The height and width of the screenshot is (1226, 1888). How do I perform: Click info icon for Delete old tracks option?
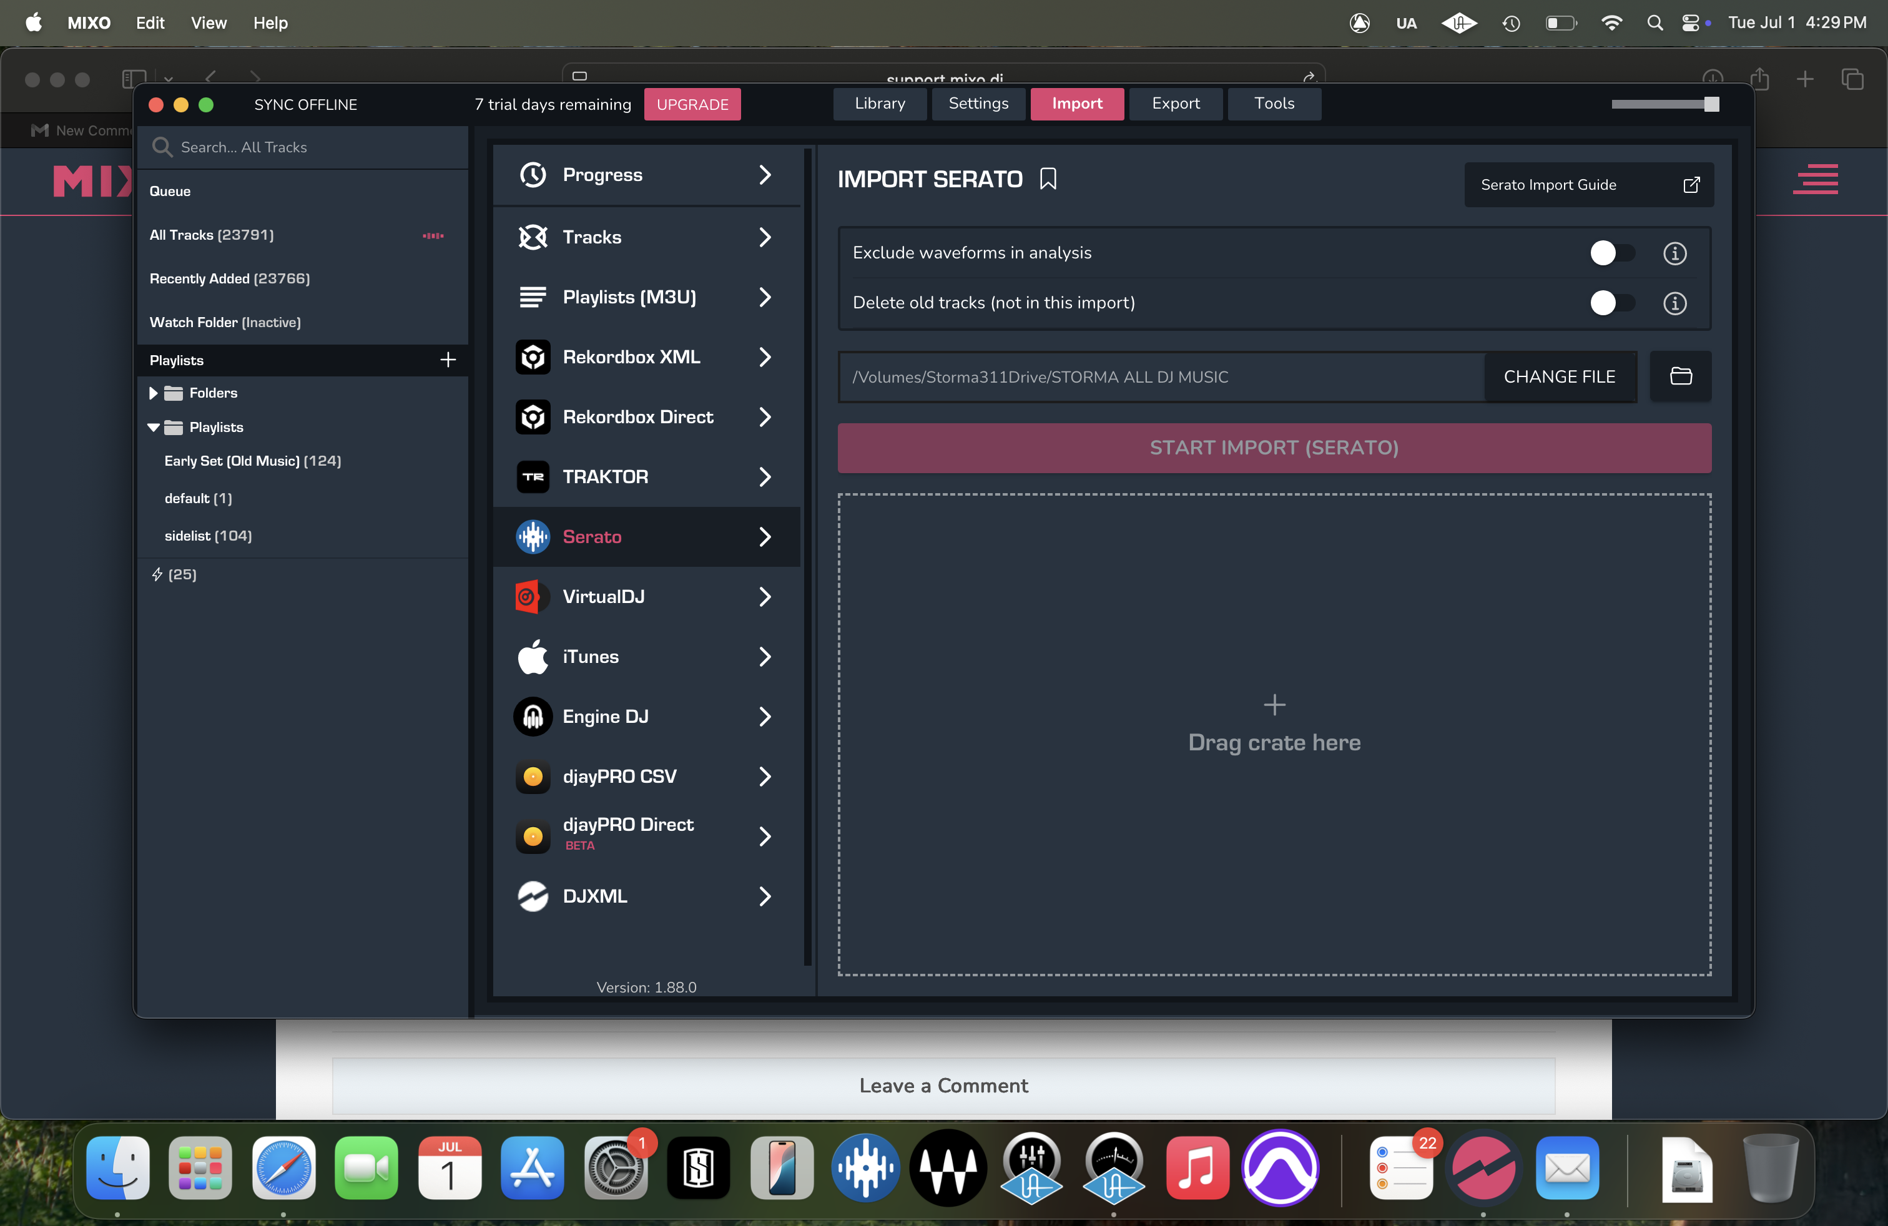tap(1674, 303)
